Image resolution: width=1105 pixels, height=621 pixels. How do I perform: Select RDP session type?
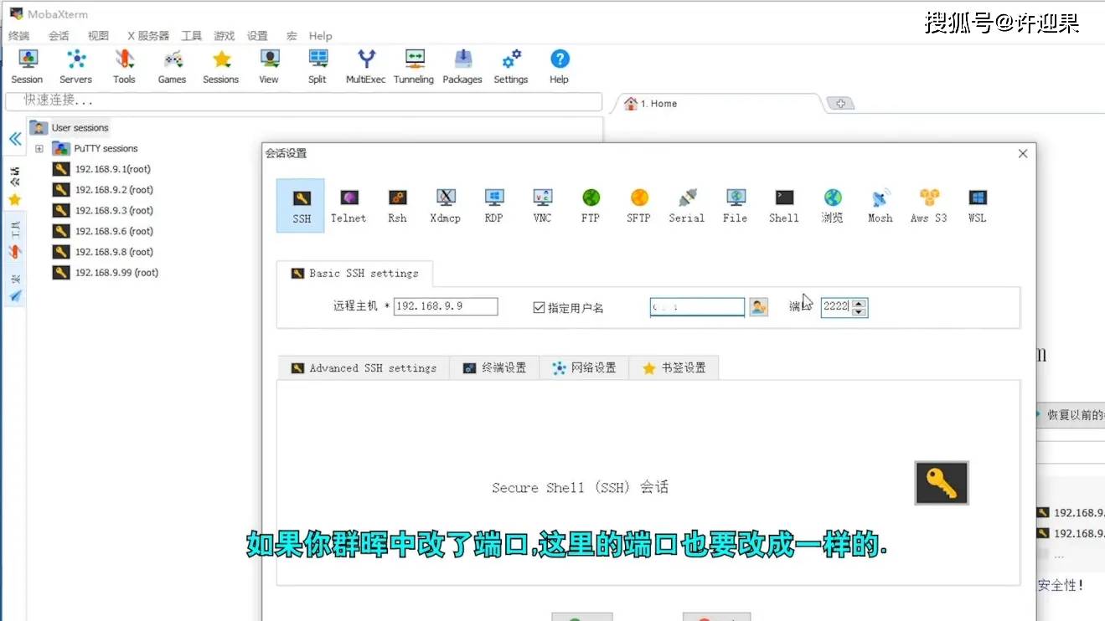coord(494,206)
